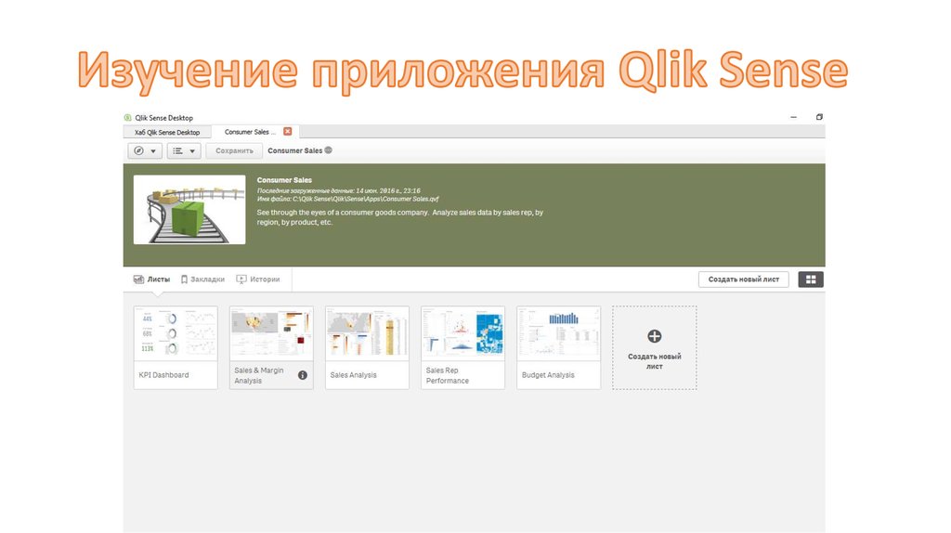Open the Истории section

point(258,279)
